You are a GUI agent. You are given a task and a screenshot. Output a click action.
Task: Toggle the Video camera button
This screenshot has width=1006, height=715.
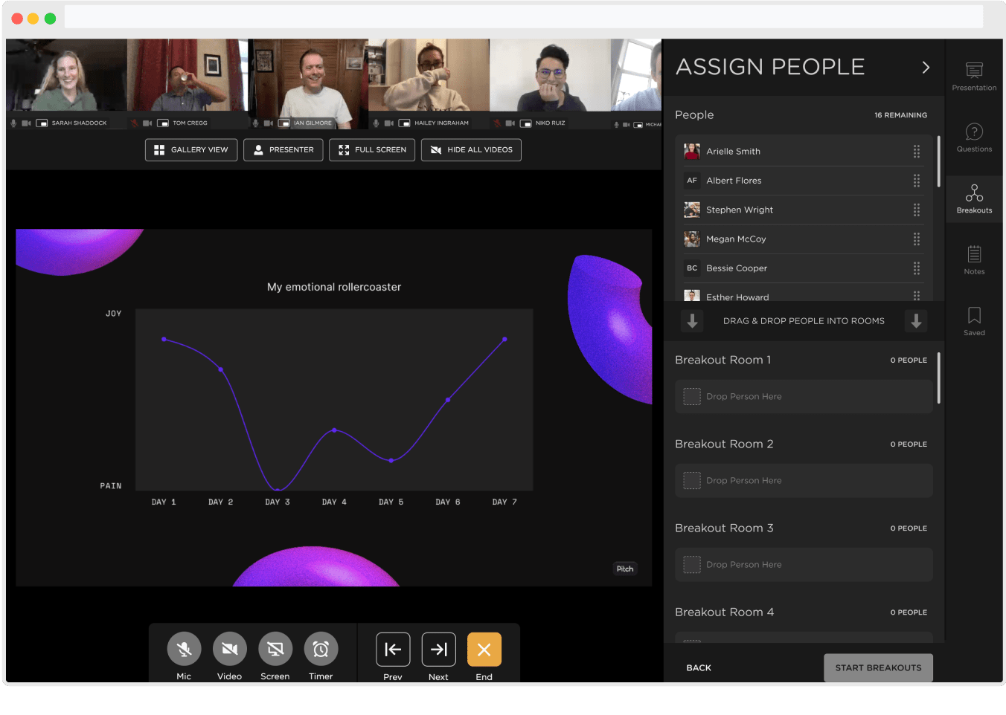(229, 650)
